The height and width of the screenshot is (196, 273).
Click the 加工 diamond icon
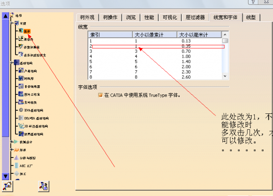pyautogui.click(x=16, y=173)
